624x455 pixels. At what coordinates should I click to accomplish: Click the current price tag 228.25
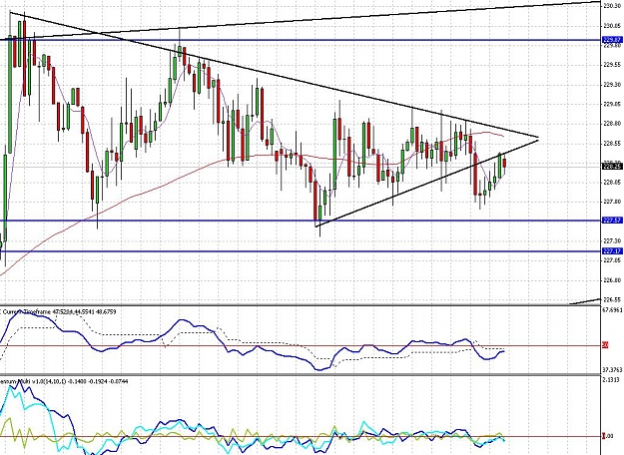tap(612, 167)
